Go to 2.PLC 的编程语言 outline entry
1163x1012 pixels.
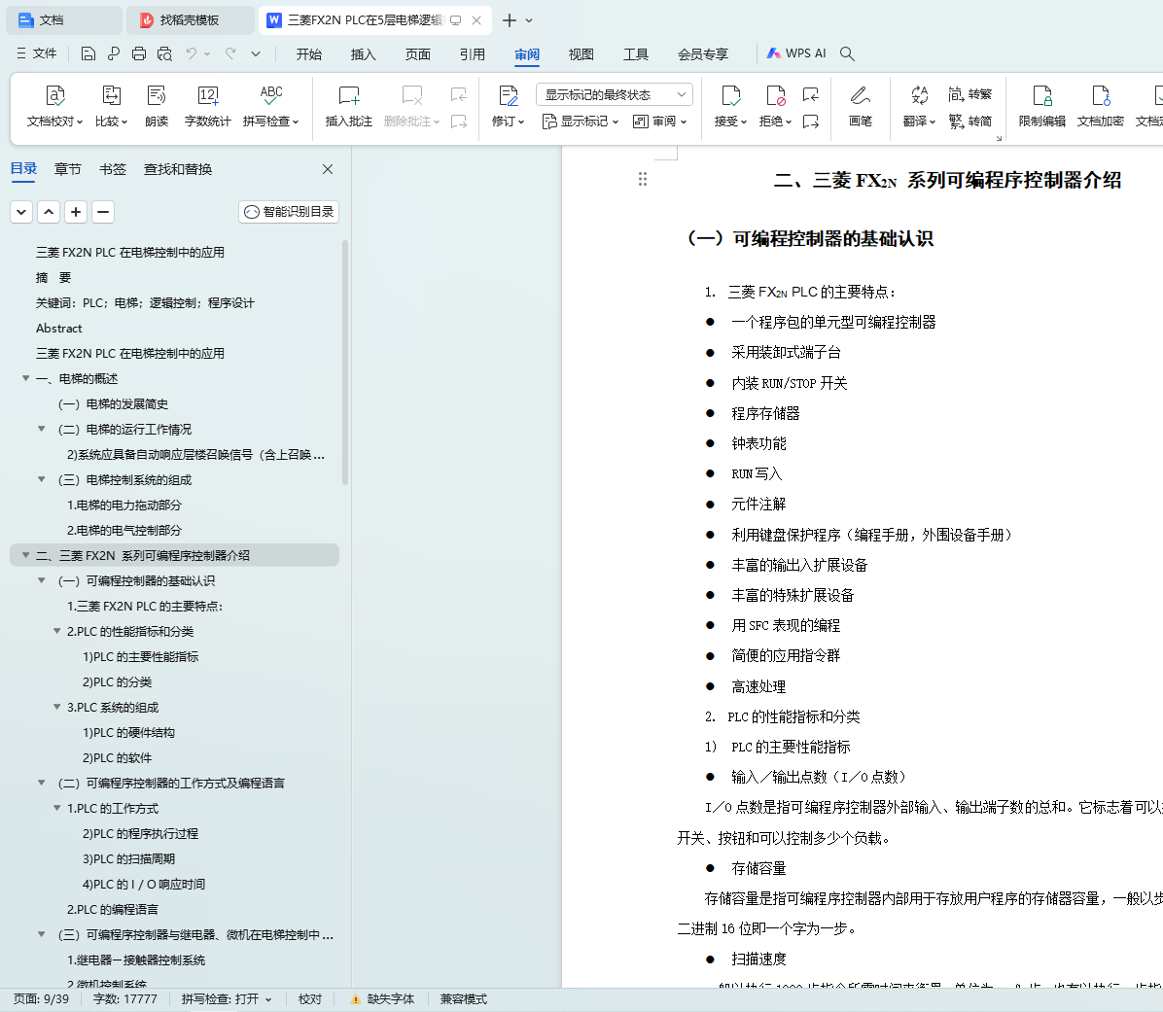(x=112, y=909)
